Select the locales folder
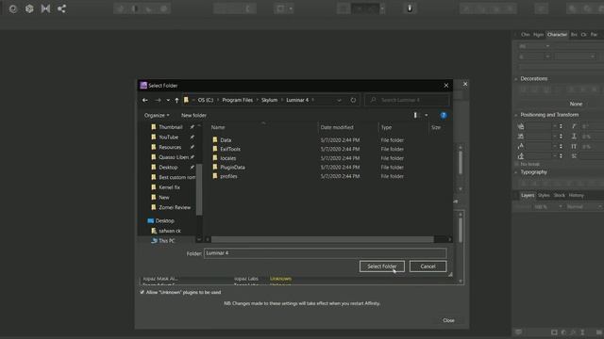Screen dimensions: 604x339 tap(227, 158)
